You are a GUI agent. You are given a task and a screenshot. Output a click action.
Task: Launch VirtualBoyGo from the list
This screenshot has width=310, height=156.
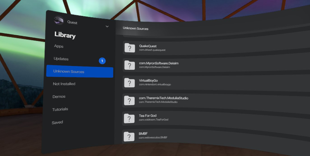194,82
